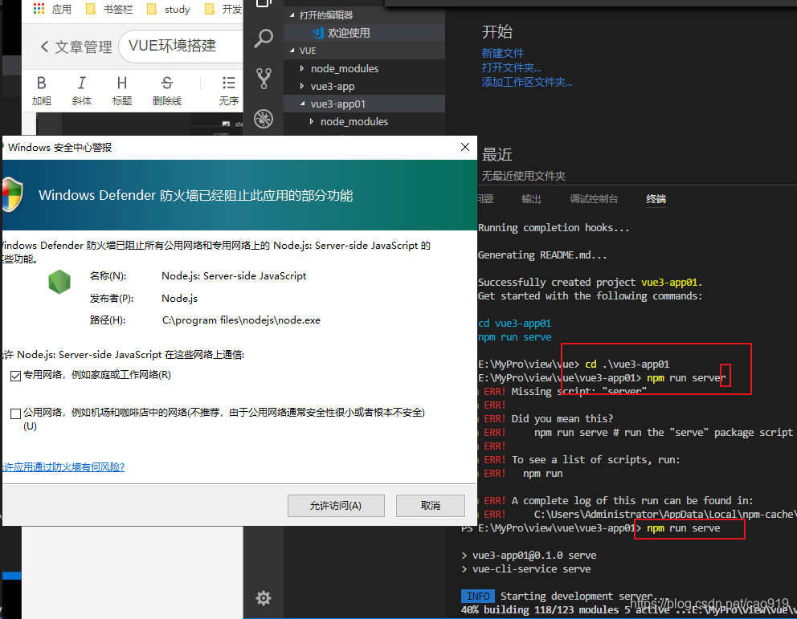Click 'cd vue3-app01' suggested command
The height and width of the screenshot is (619, 797).
[x=514, y=324]
